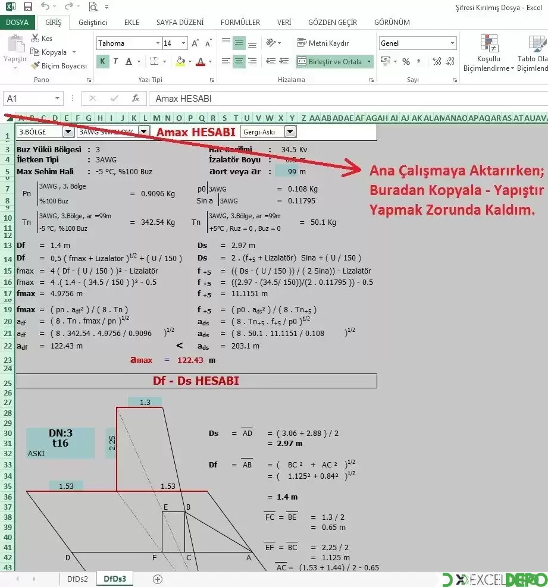The image size is (548, 587).
Task: Open Koşullu Biçimlendirme conditional formatting
Action: tap(488, 53)
